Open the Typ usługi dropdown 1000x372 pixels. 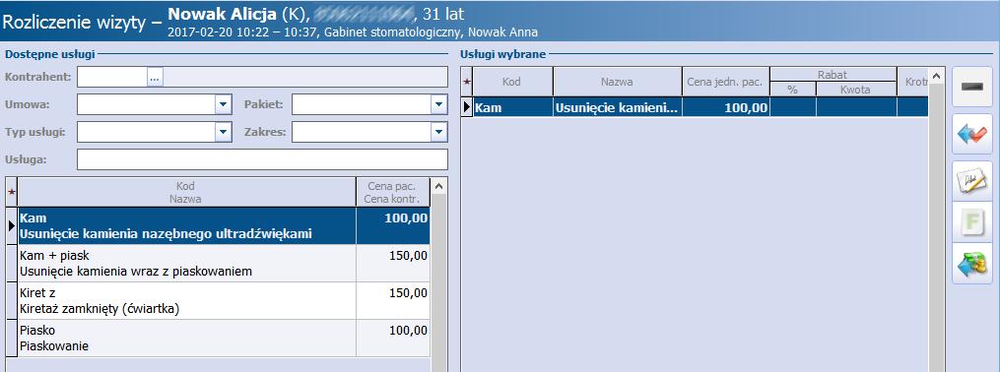(224, 132)
